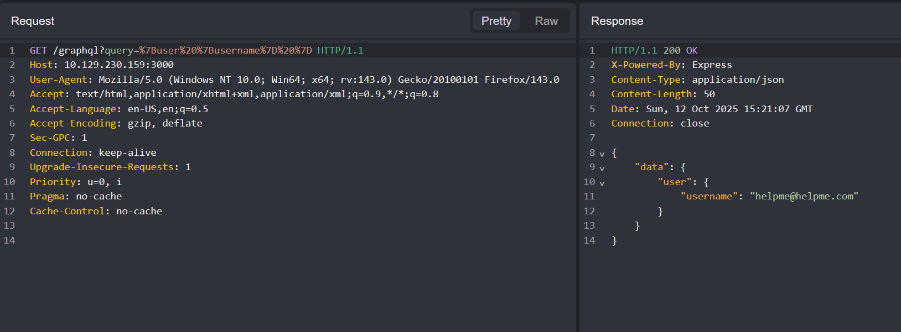Switch to the Raw view tab
Viewport: 901px width, 332px height.
(x=546, y=21)
